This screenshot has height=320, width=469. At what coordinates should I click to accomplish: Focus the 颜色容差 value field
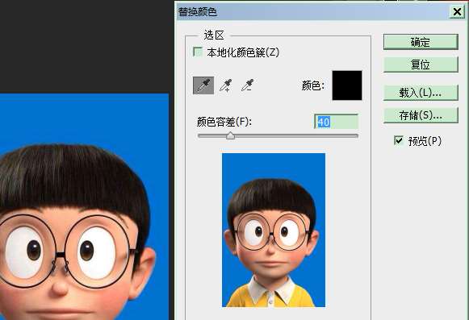click(x=336, y=122)
